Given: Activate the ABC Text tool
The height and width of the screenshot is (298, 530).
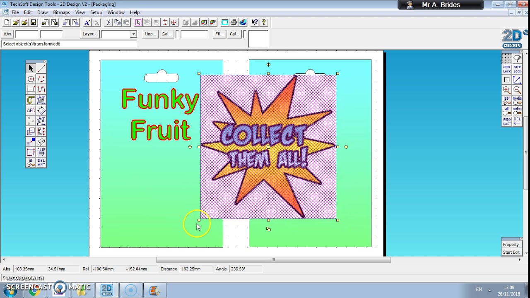Looking at the screenshot, I should (31, 111).
